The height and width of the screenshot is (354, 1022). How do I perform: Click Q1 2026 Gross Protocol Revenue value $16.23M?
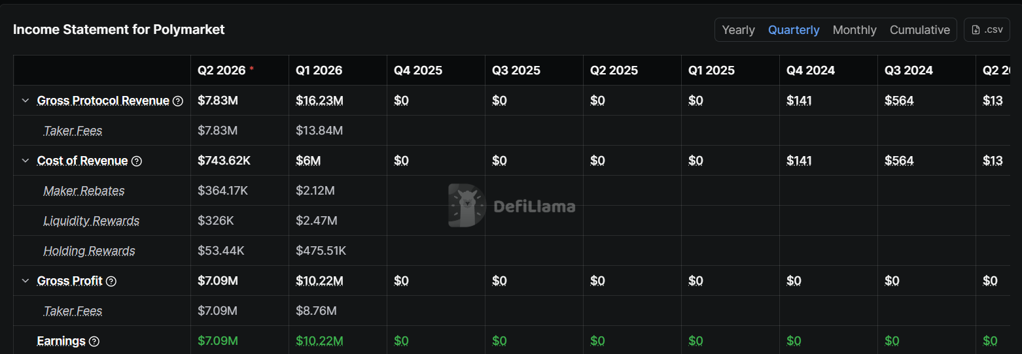pyautogui.click(x=319, y=101)
